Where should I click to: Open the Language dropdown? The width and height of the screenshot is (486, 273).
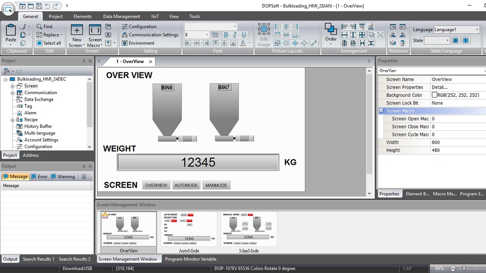(477, 30)
